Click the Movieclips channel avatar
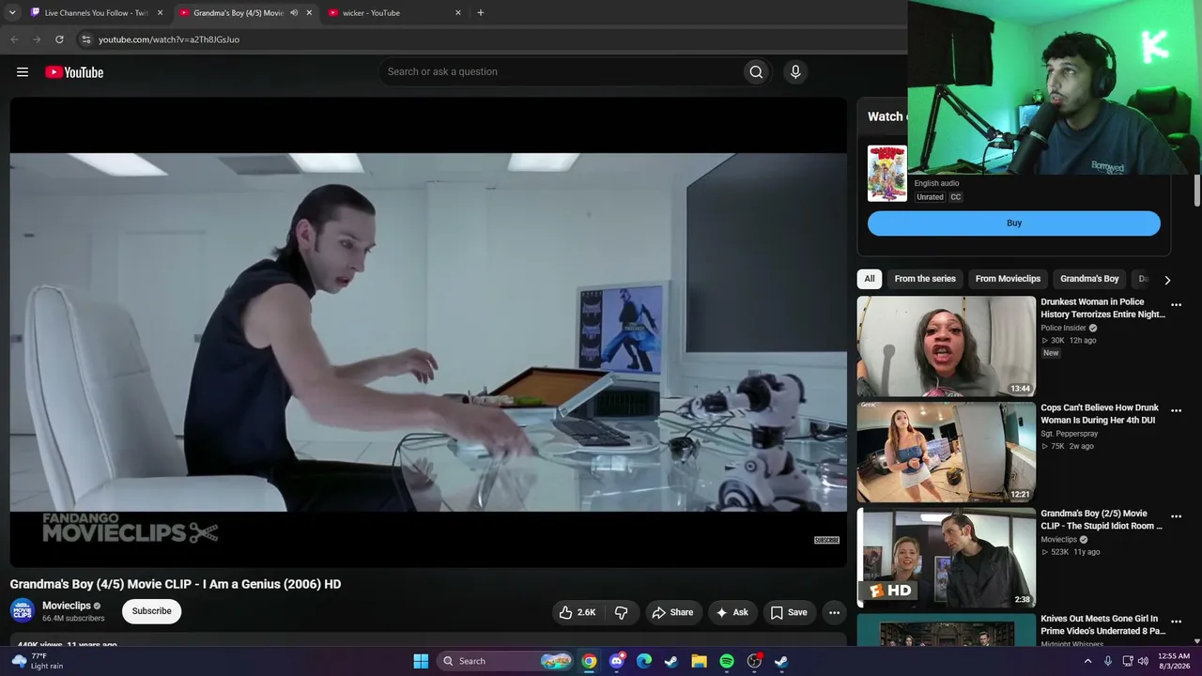Viewport: 1202px width, 676px height. tap(23, 611)
